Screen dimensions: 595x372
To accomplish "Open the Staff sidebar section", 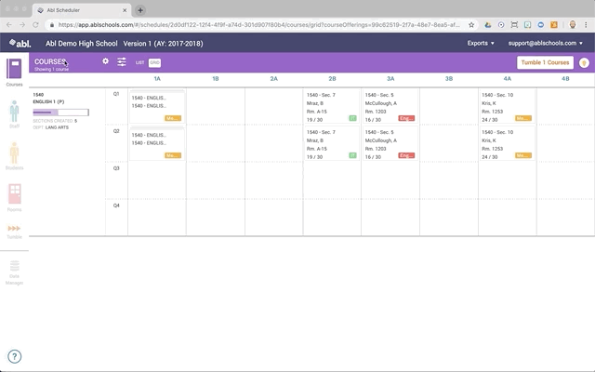I will tap(14, 113).
